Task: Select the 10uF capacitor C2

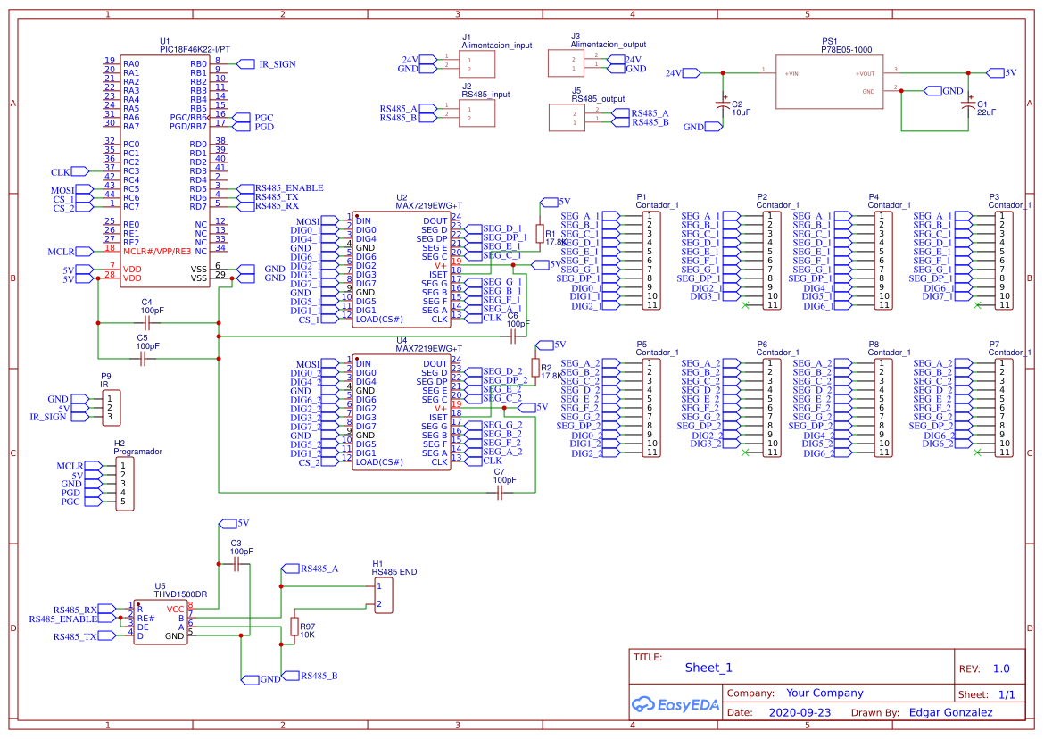Action: (725, 103)
